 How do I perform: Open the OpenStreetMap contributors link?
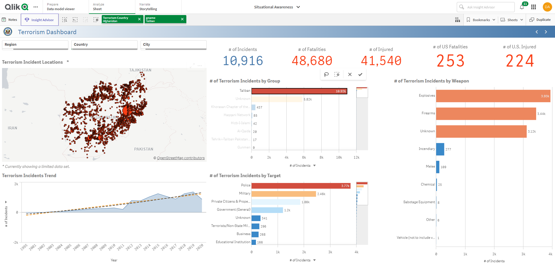[180, 158]
